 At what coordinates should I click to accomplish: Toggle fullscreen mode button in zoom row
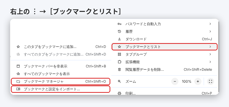coord(211,81)
